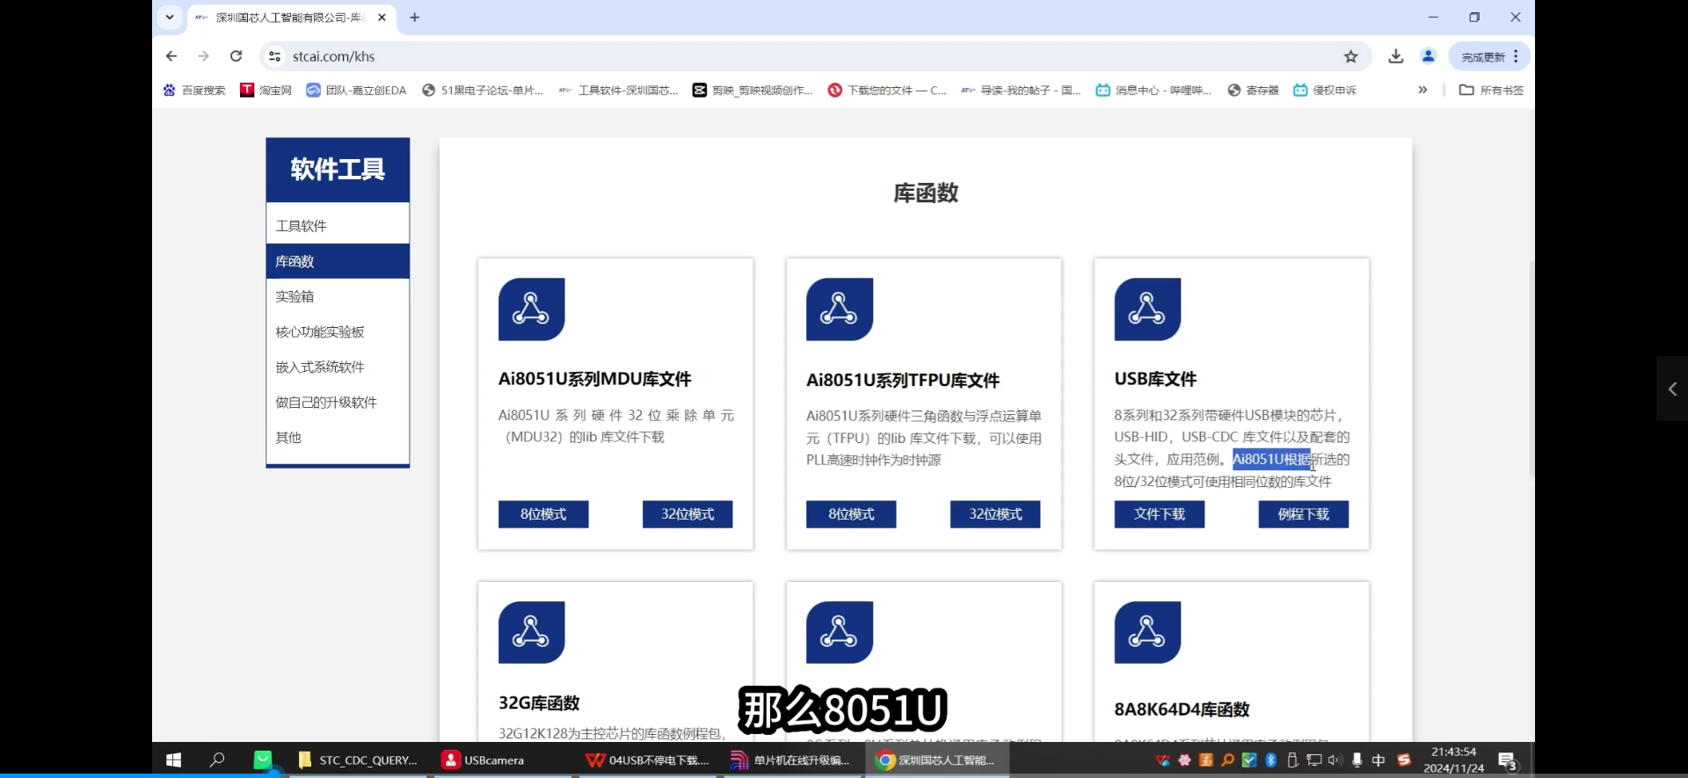
Task: Click the Ai8051U系列TFPU库文件 title
Action: [903, 380]
